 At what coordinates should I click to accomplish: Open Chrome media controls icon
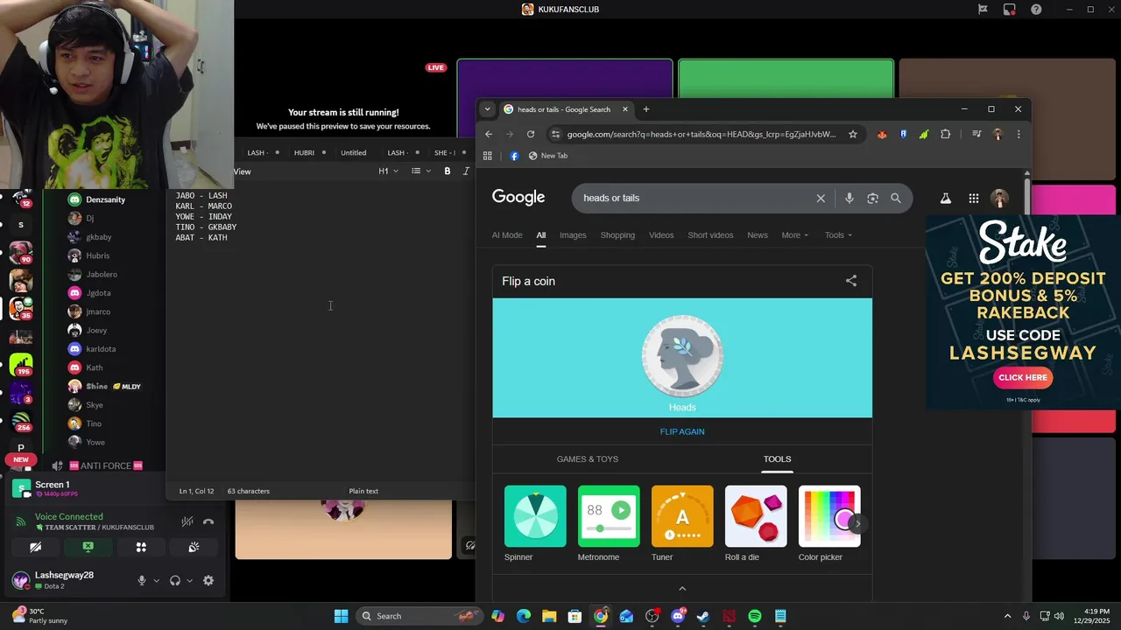(976, 134)
